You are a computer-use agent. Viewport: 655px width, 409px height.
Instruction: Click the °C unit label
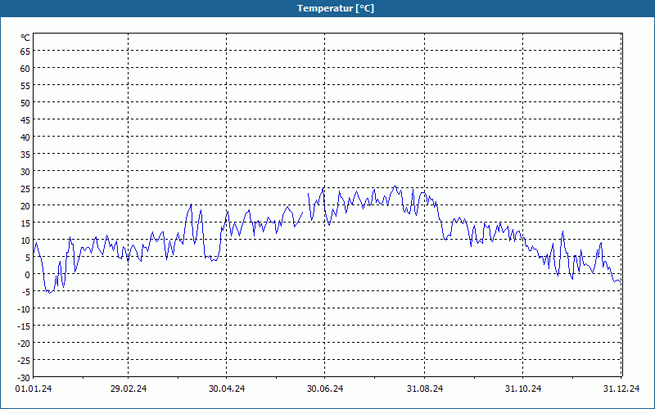pos(25,38)
